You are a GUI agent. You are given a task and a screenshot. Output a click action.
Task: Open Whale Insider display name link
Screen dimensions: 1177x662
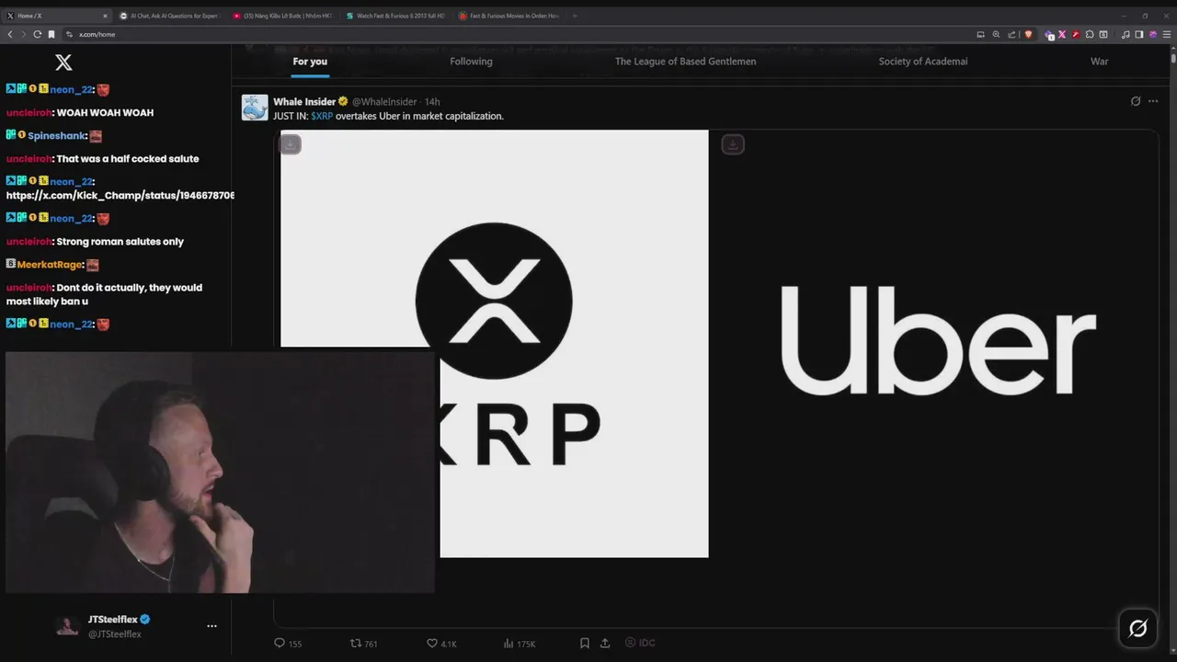(304, 102)
